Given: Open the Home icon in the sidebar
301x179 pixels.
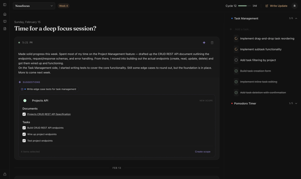Looking at the screenshot, I should [5, 14].
